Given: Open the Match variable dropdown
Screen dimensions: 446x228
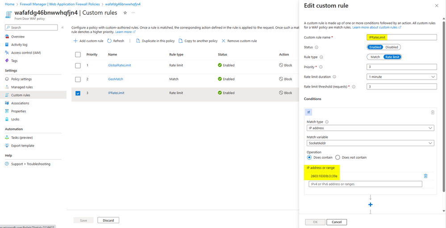Looking at the screenshot, I should click(x=371, y=143).
